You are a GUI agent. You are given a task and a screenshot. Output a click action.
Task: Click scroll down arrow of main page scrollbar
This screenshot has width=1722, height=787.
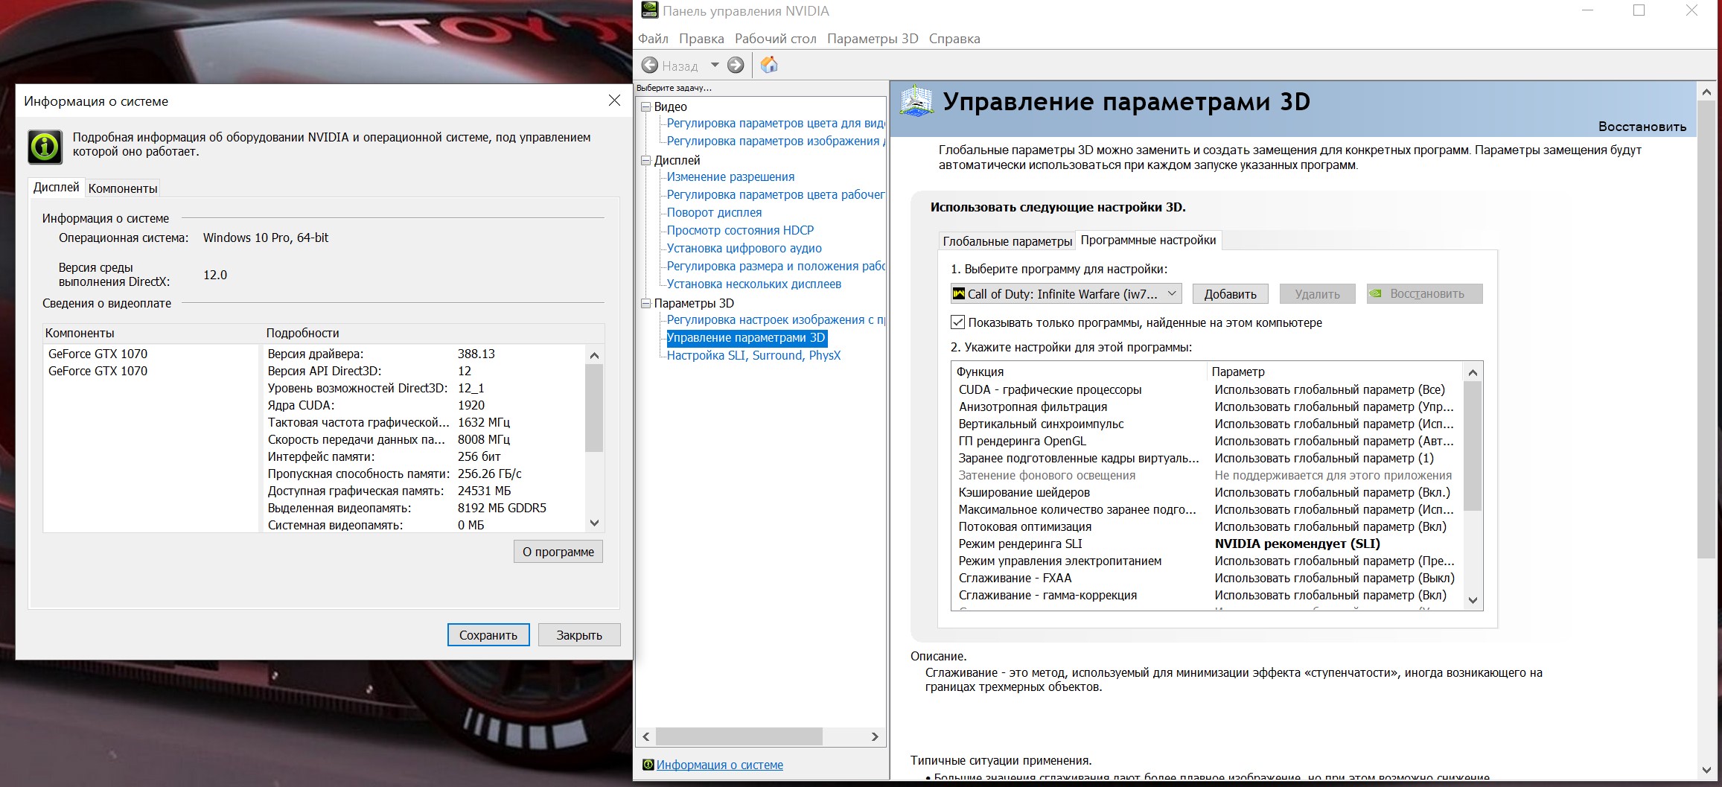tap(1706, 770)
